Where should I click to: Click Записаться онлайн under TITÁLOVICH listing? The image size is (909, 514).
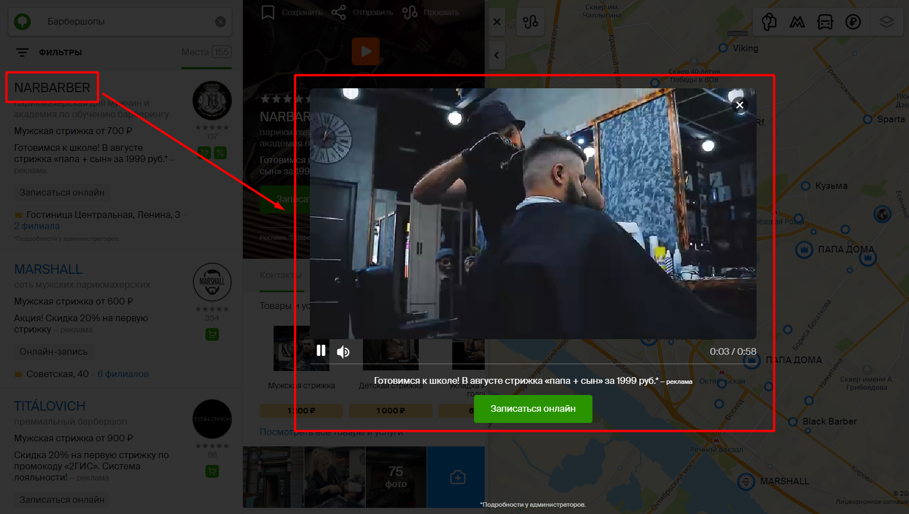62,499
